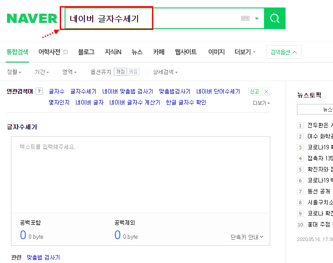Click news topic 5 확진자와
333x263 pixels.
pos(320,170)
